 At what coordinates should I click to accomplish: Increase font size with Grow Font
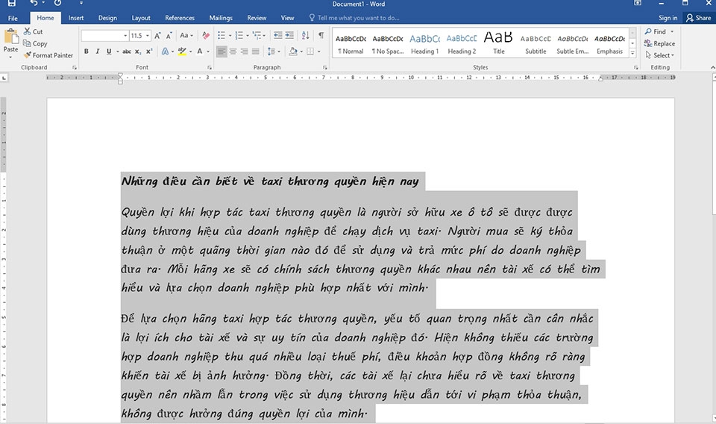158,35
